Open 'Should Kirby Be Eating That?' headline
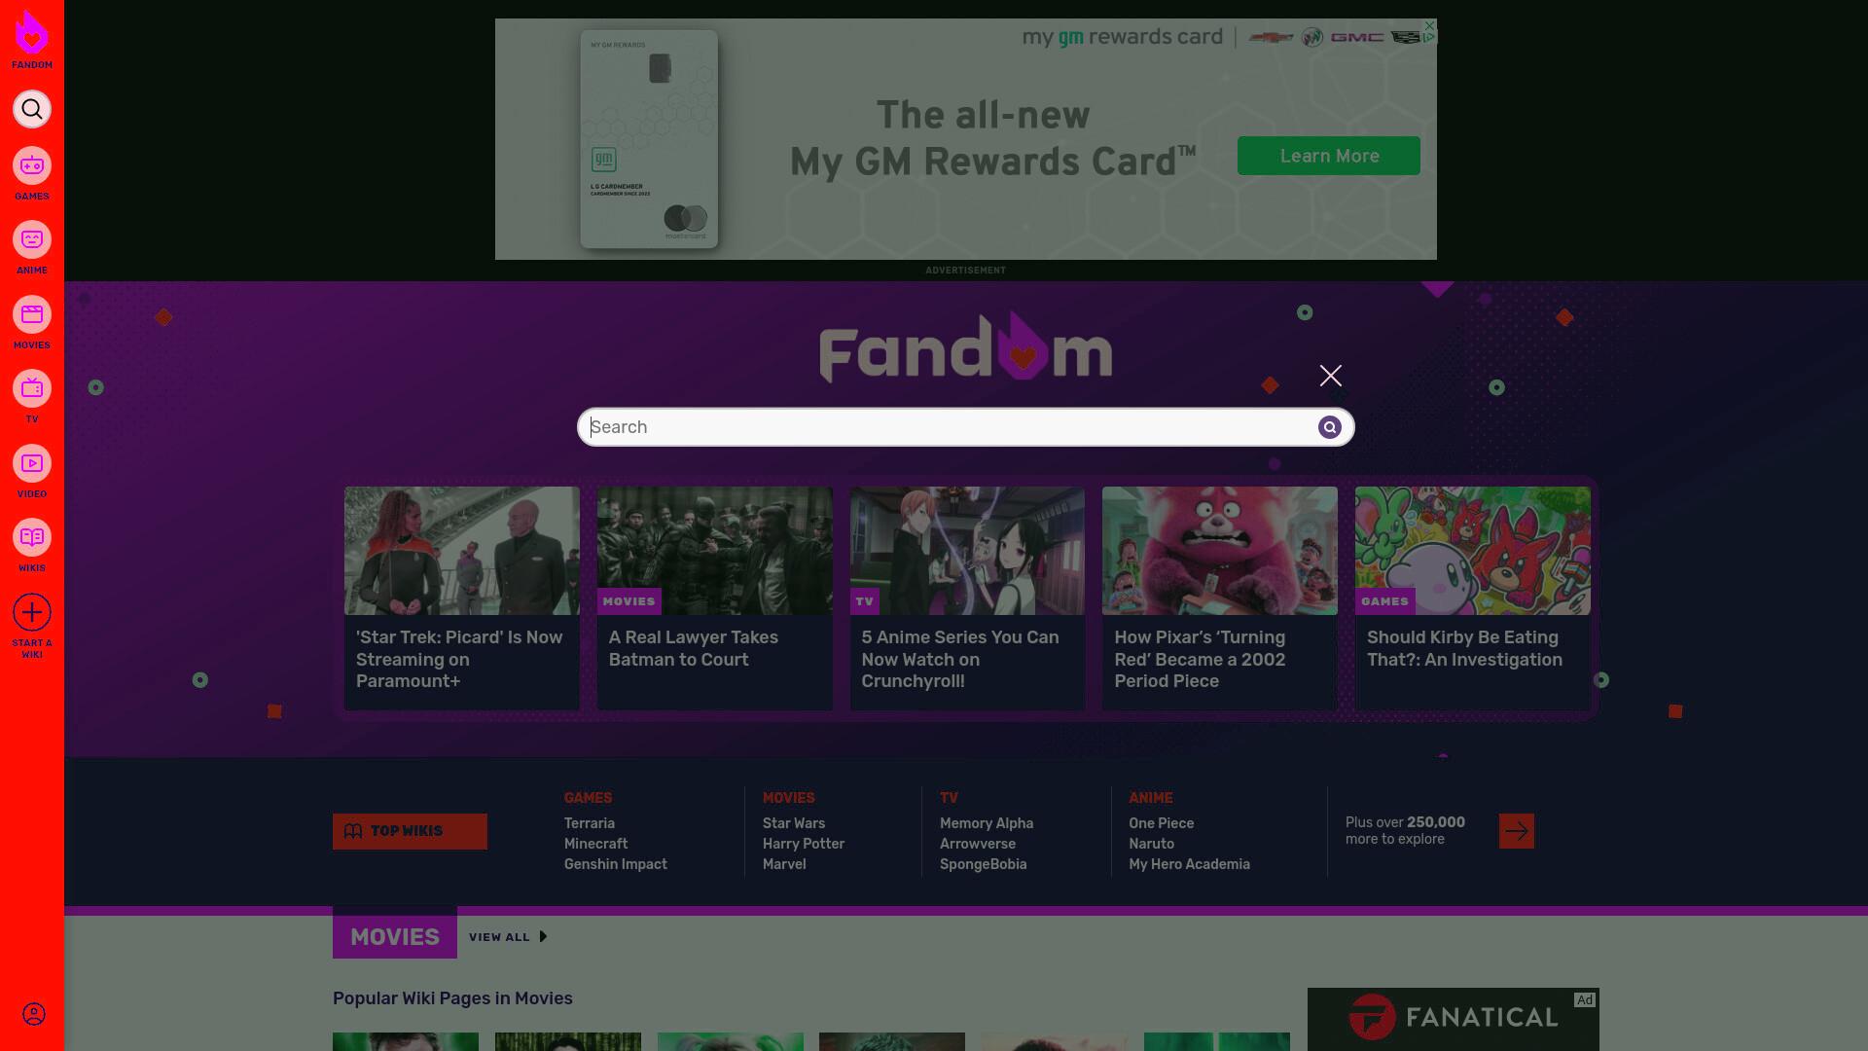The image size is (1868, 1051). (1465, 648)
